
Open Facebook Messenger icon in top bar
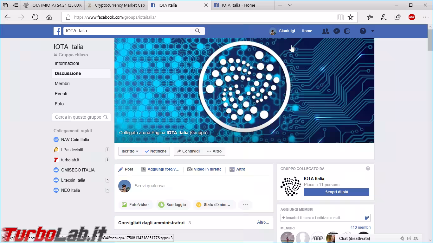(337, 31)
